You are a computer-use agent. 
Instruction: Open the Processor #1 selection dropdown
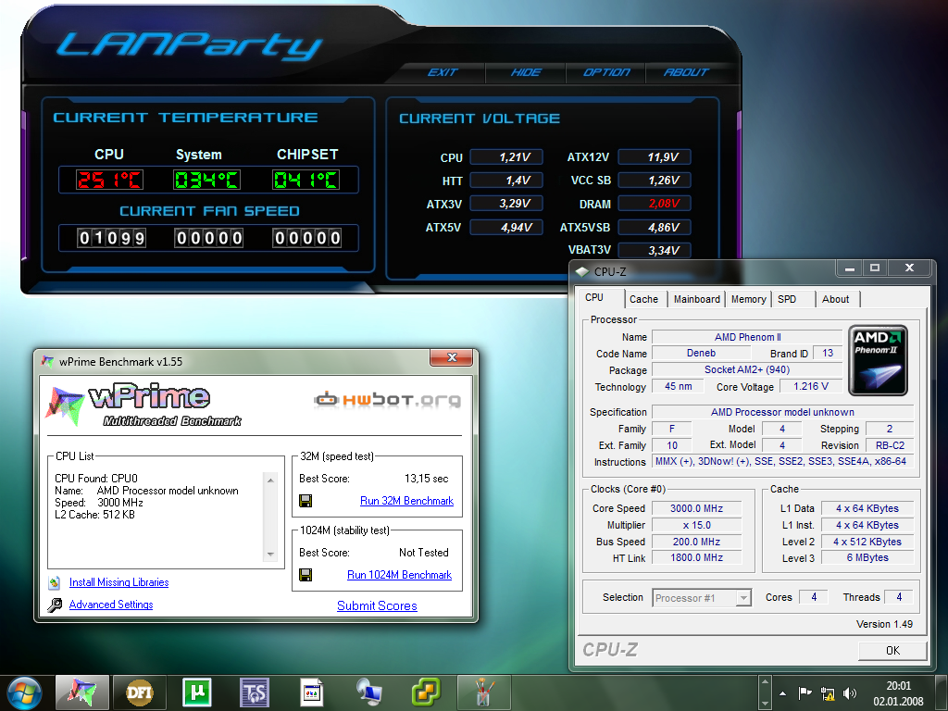702,598
